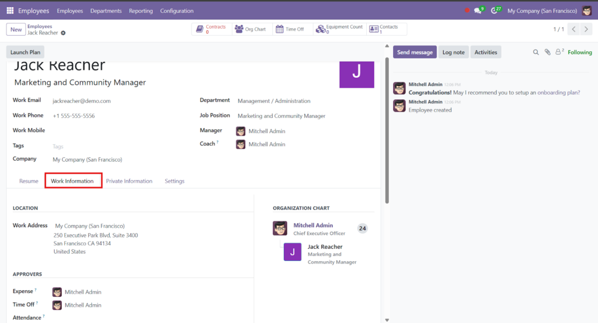The height and width of the screenshot is (323, 598).
Task: Click the onboarding plan link
Action: tap(559, 93)
